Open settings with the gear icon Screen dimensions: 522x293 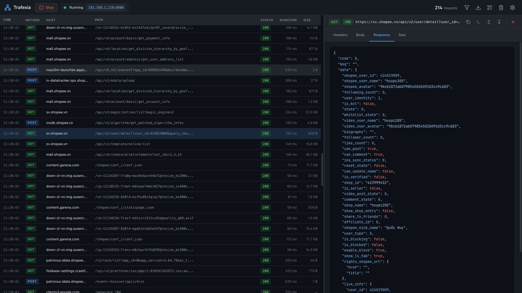click(512, 7)
